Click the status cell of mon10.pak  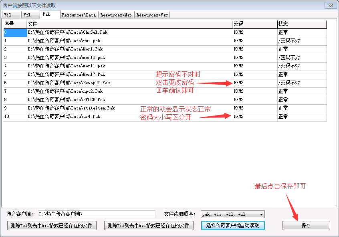[x=301, y=57]
